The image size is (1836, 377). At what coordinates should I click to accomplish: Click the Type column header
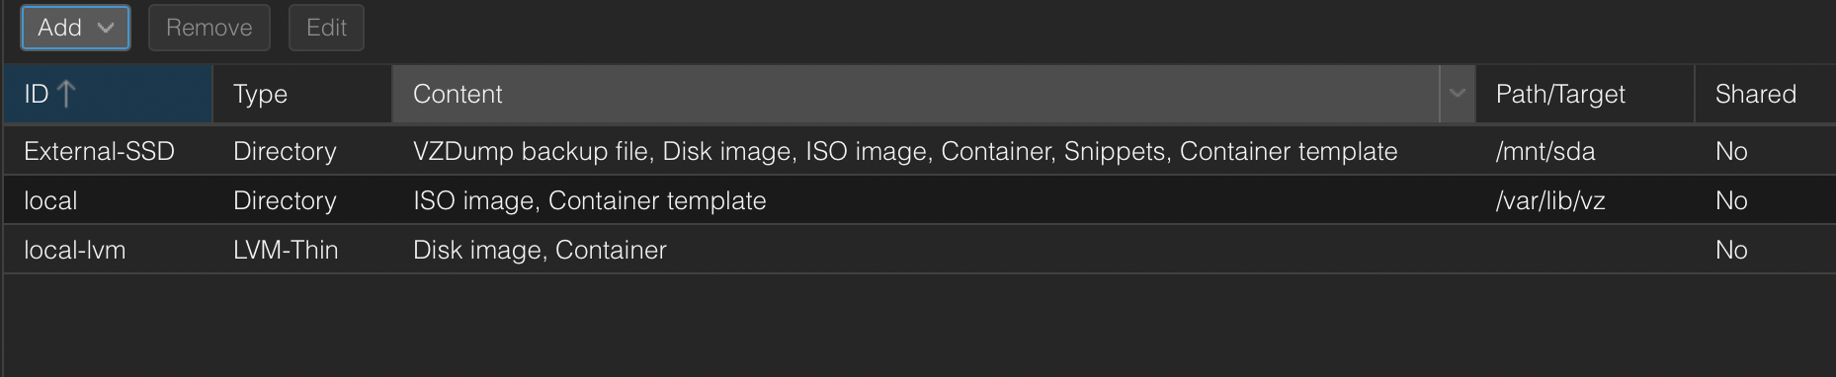click(x=302, y=94)
